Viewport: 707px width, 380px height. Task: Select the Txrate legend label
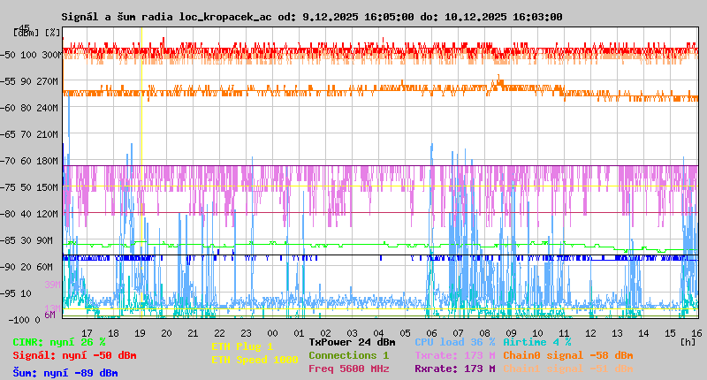pos(454,355)
